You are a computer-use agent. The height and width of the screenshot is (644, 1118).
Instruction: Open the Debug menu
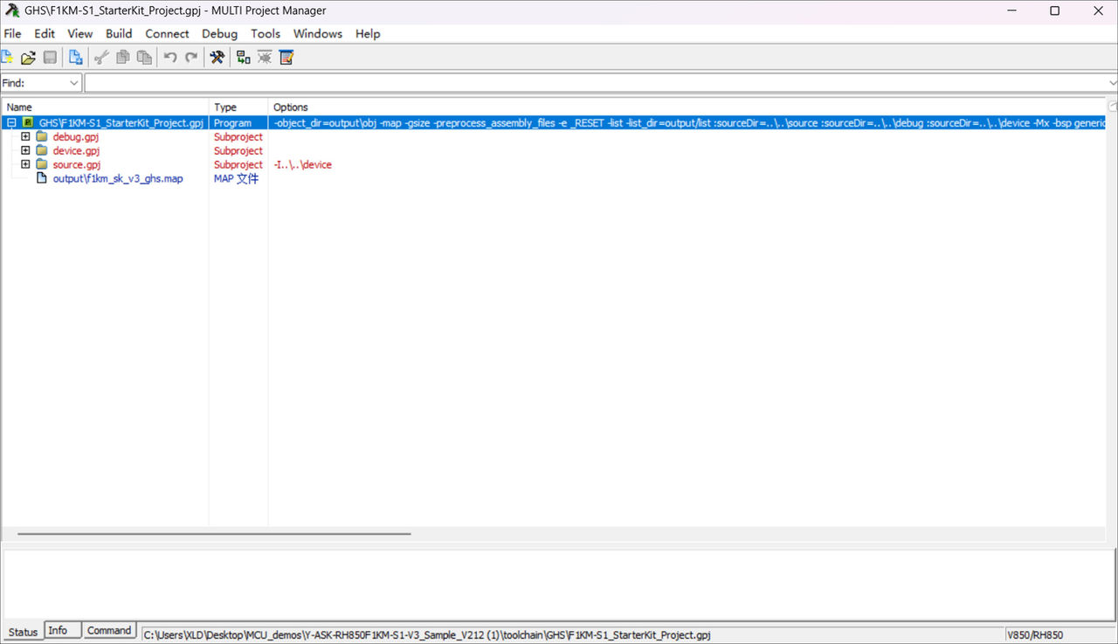(x=219, y=34)
